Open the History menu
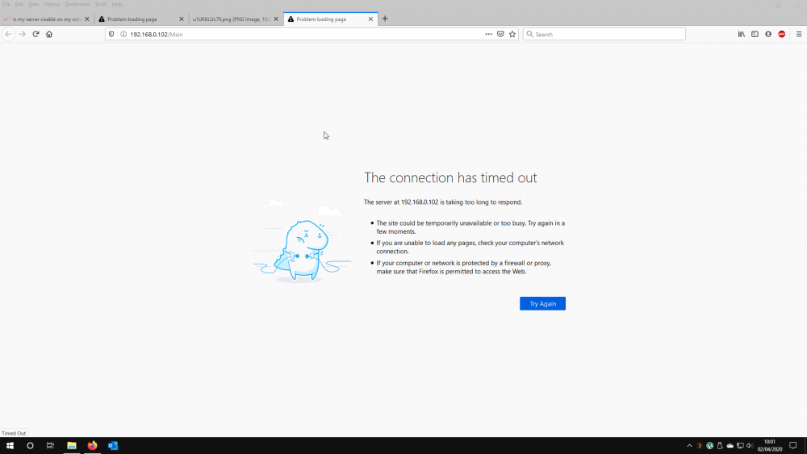 pos(52,4)
